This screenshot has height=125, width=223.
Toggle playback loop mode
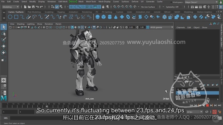207,112
